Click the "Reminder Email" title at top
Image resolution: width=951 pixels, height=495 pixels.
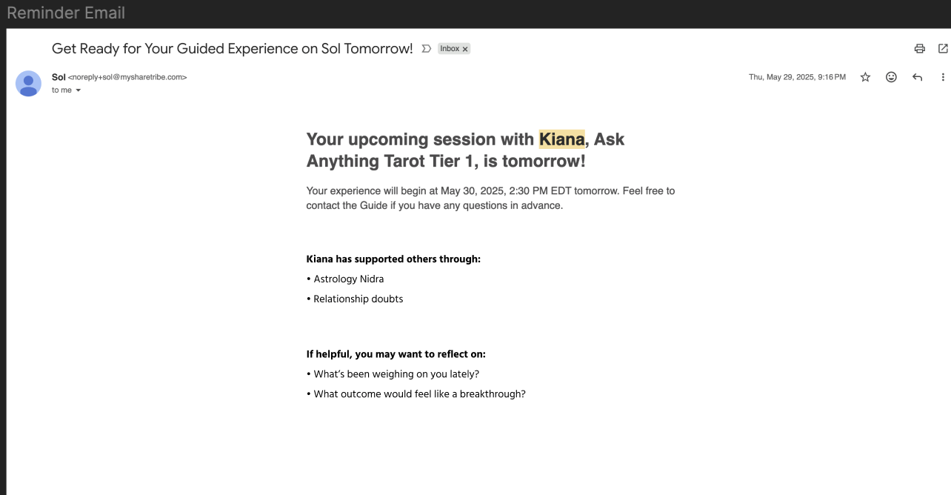click(x=66, y=13)
